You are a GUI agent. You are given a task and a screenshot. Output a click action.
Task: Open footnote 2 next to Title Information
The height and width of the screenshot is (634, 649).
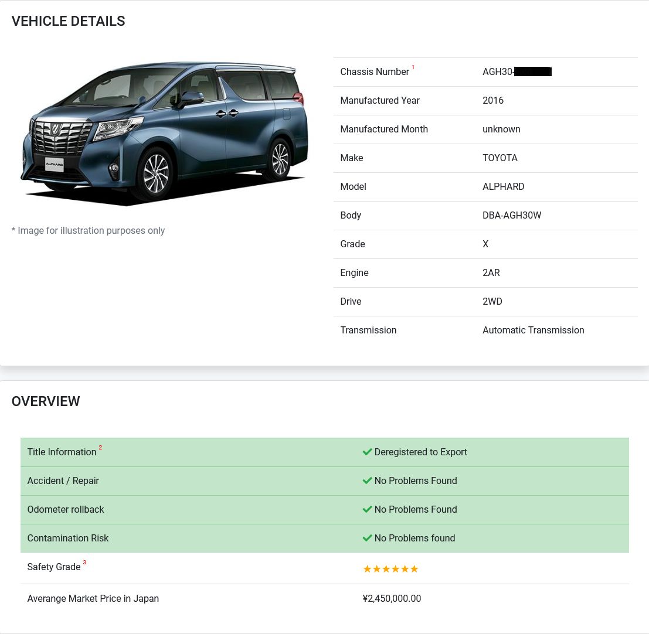pyautogui.click(x=100, y=447)
